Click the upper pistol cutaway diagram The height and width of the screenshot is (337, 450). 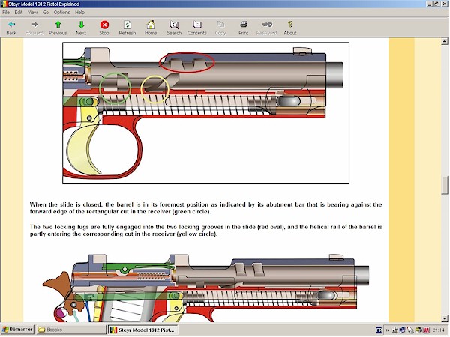click(205, 113)
